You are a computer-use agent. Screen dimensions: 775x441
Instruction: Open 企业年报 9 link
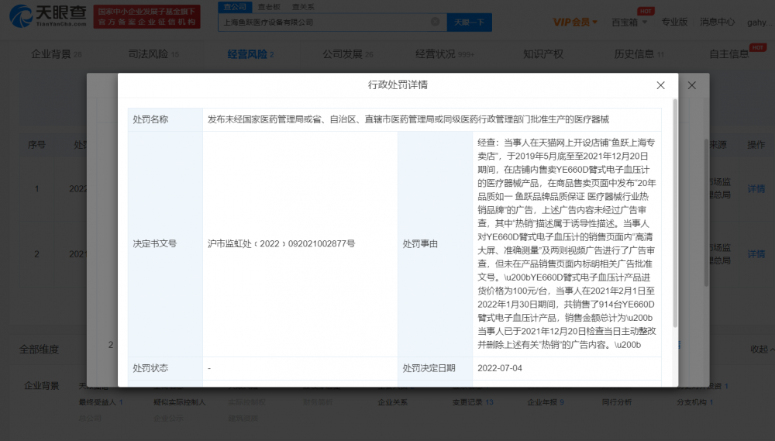[x=545, y=402]
